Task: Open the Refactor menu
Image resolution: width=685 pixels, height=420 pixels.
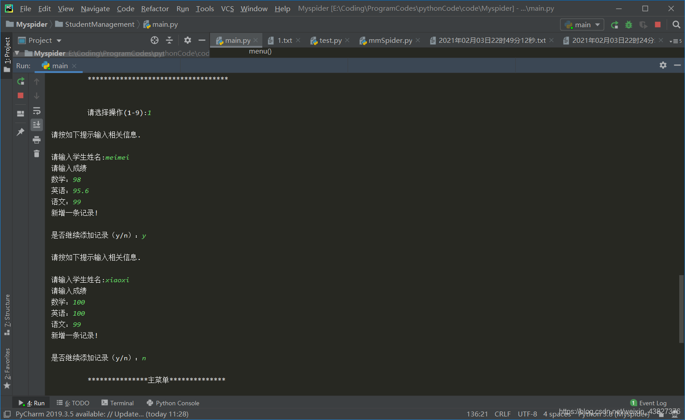Action: (x=155, y=8)
